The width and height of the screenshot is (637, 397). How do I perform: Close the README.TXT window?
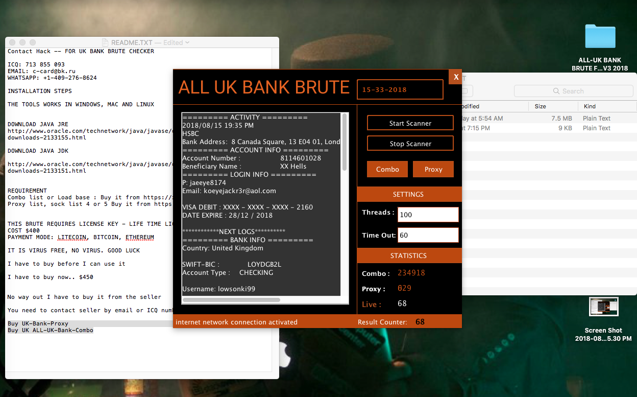(x=13, y=42)
